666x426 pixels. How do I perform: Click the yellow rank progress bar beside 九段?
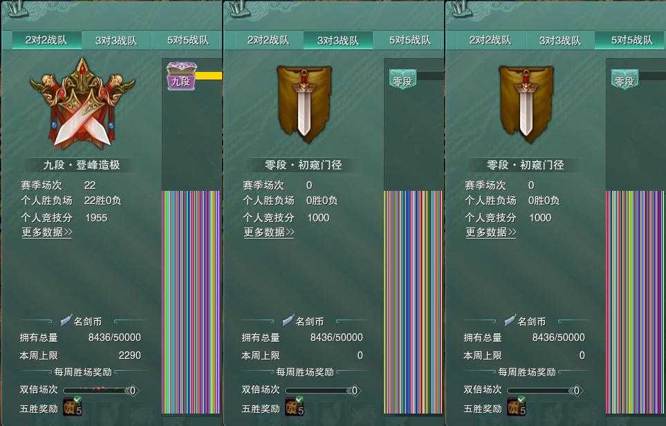point(209,76)
